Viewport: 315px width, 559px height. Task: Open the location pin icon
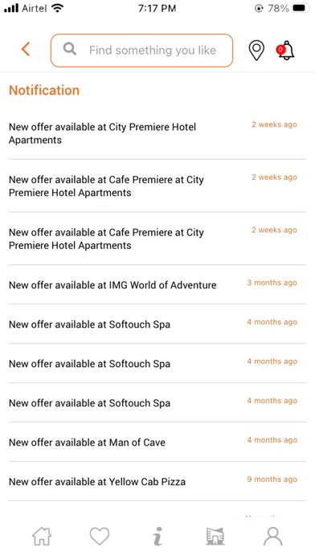coord(256,51)
